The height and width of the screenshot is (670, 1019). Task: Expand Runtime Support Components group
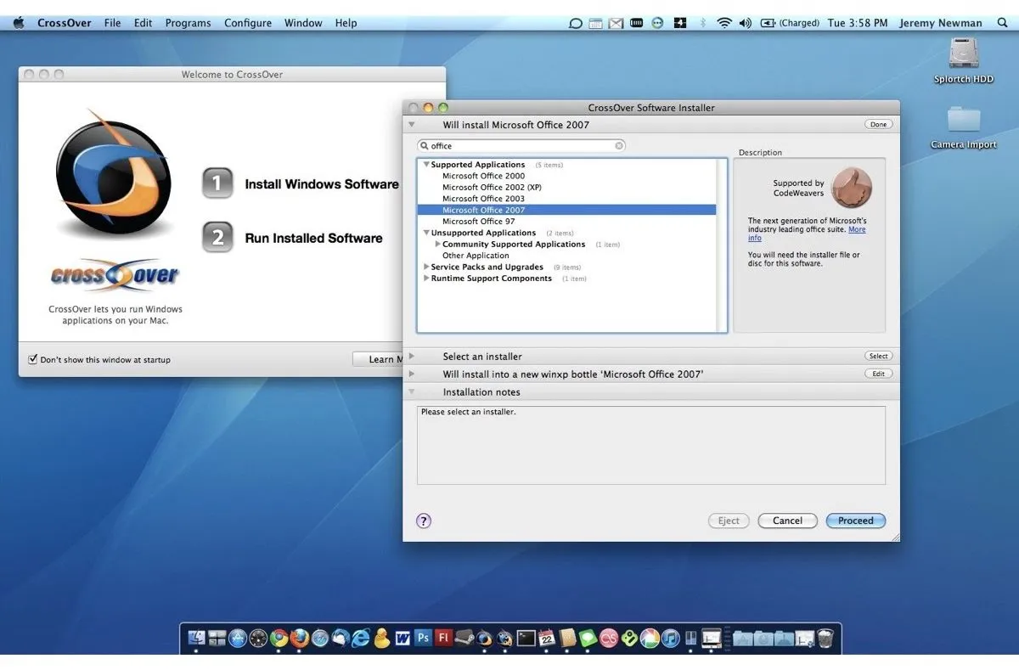click(426, 279)
